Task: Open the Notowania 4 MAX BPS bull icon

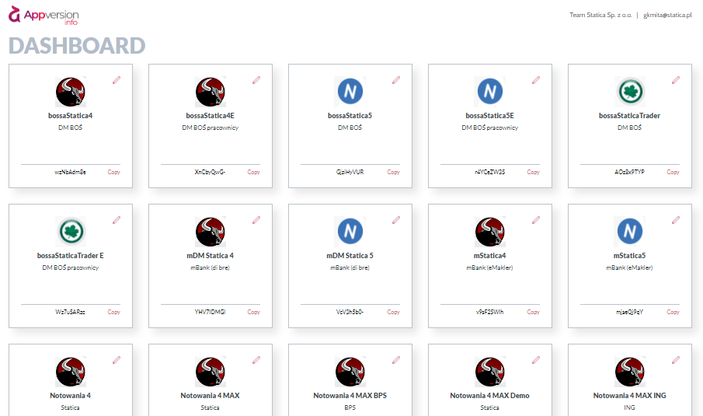Action: tap(350, 372)
